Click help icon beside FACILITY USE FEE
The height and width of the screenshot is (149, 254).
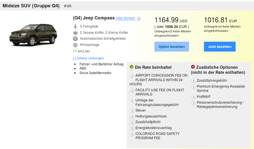pyautogui.click(x=132, y=90)
